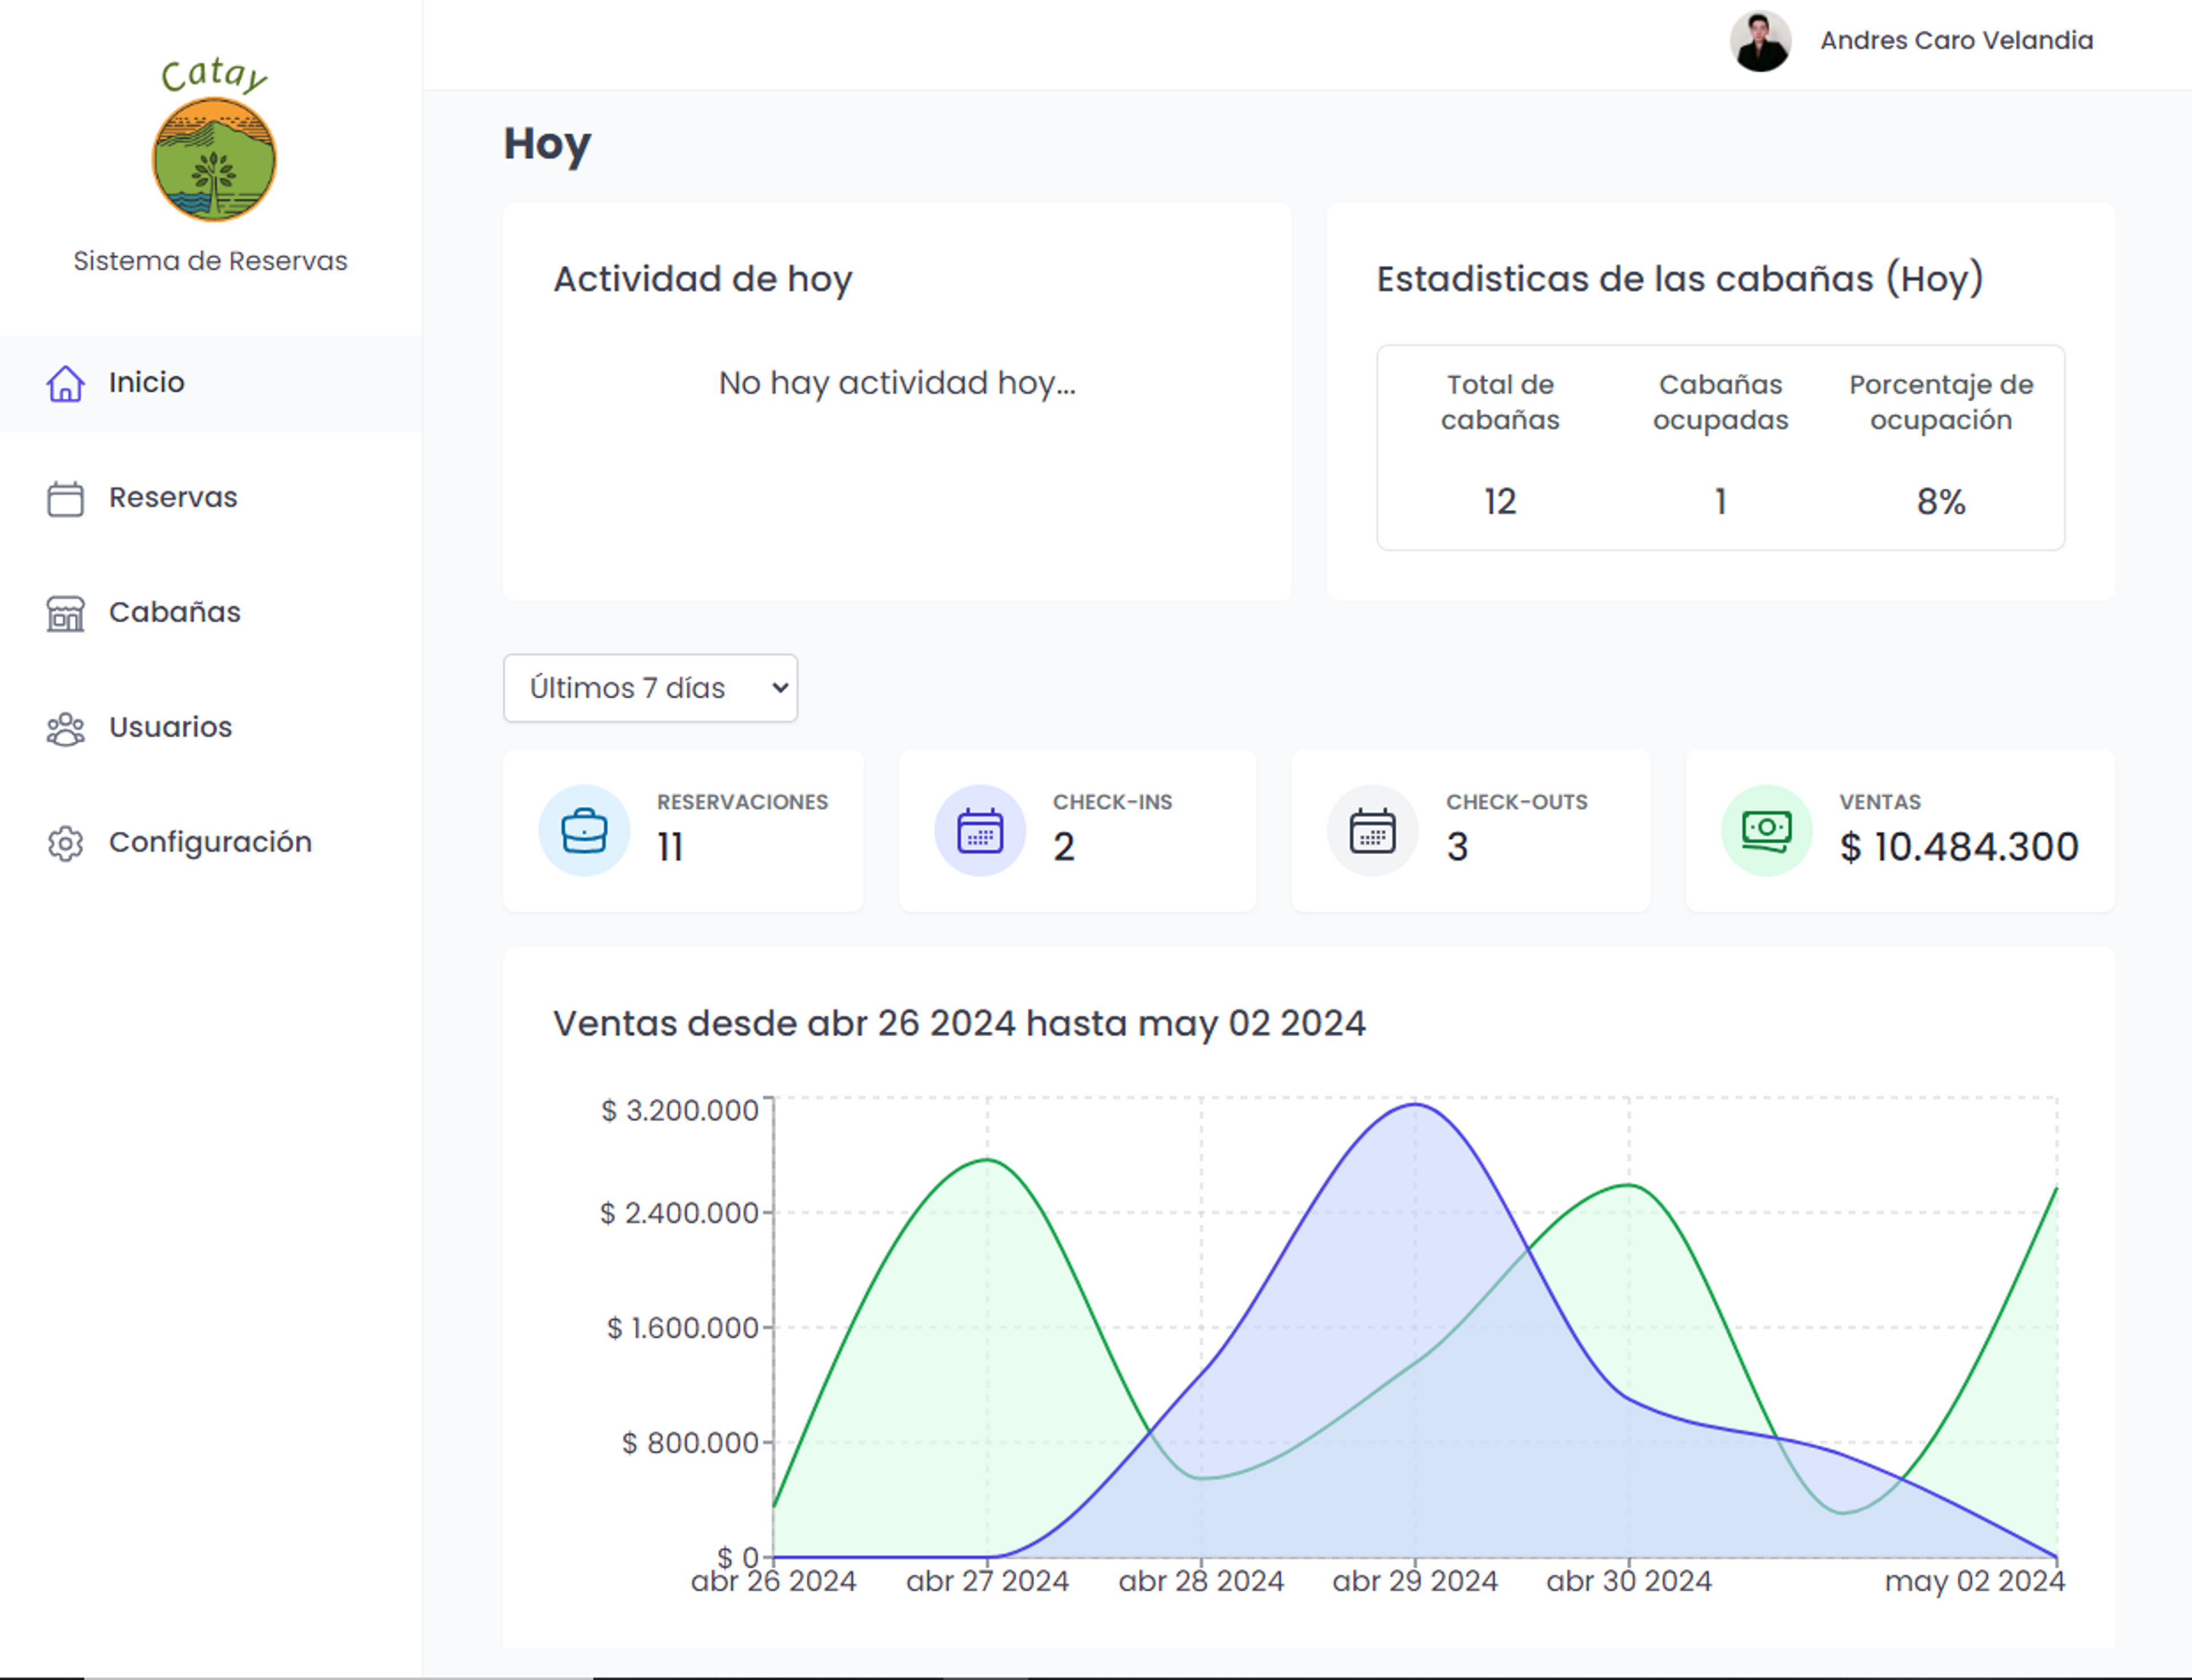Click the Andres Caro Velandia username
This screenshot has width=2192, height=1680.
pyautogui.click(x=1956, y=41)
